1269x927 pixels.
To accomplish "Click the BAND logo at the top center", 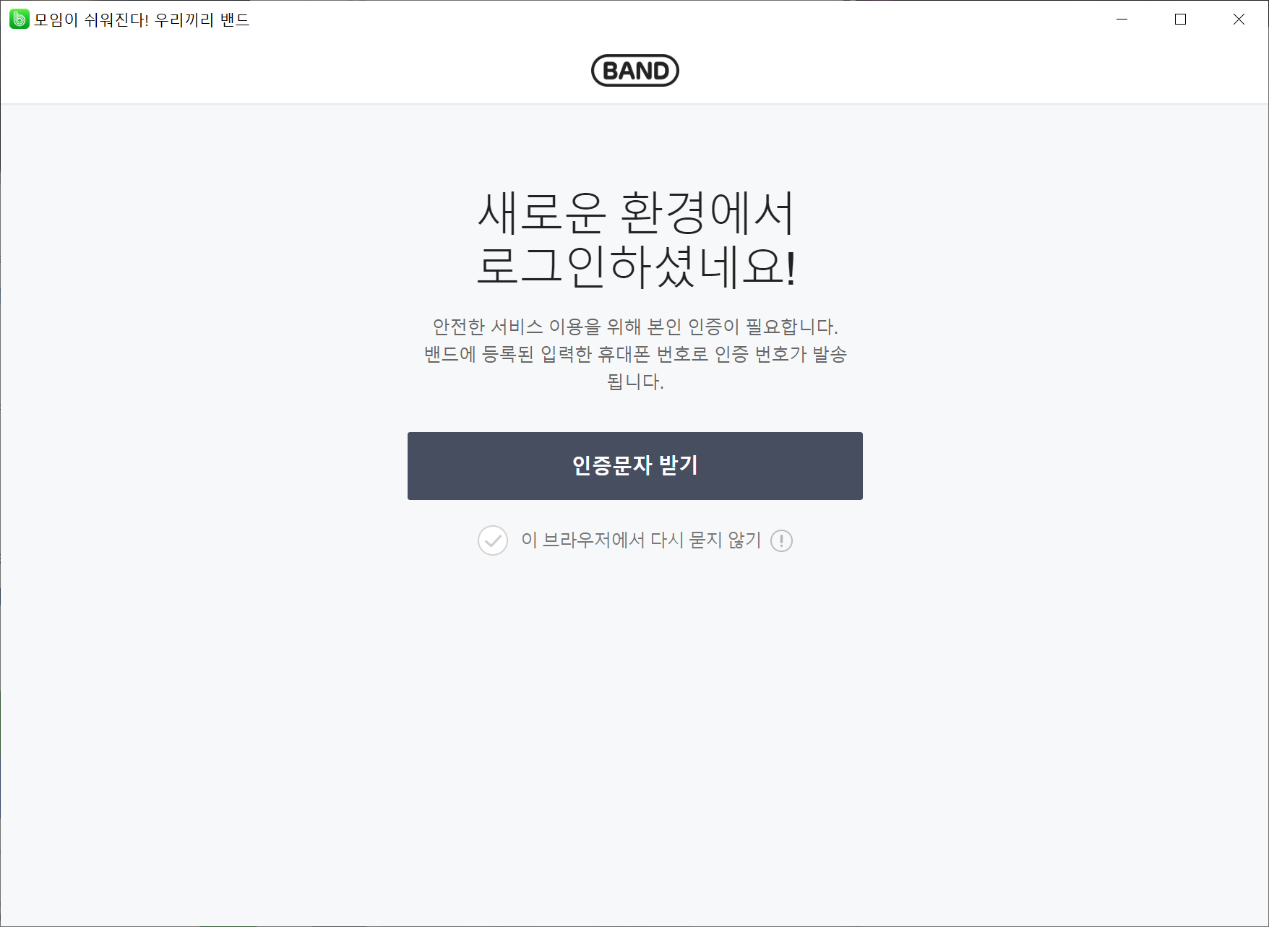I will coord(635,69).
